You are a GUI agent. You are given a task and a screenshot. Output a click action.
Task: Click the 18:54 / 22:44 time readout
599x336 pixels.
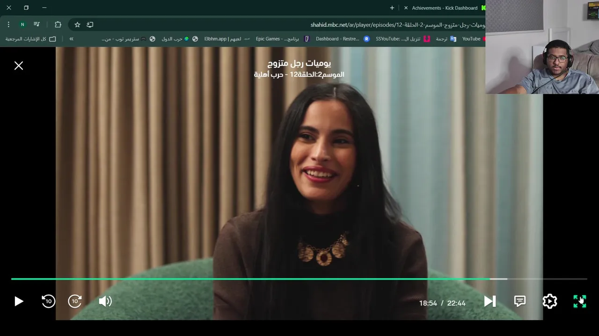click(x=442, y=303)
